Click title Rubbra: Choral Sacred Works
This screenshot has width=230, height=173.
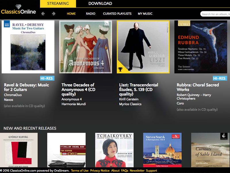tap(198, 87)
